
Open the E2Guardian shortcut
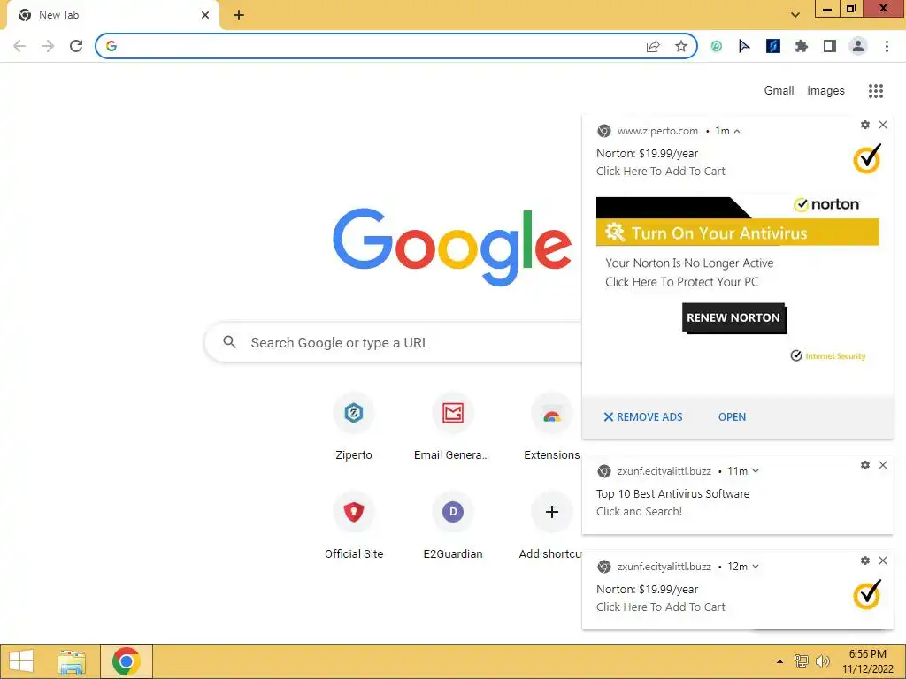coord(452,525)
